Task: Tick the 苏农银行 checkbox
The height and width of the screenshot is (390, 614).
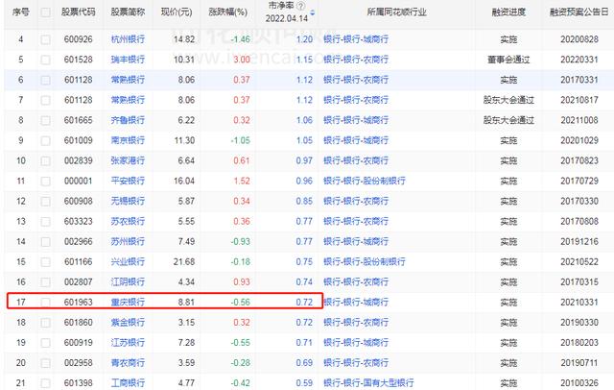Action: click(45, 222)
